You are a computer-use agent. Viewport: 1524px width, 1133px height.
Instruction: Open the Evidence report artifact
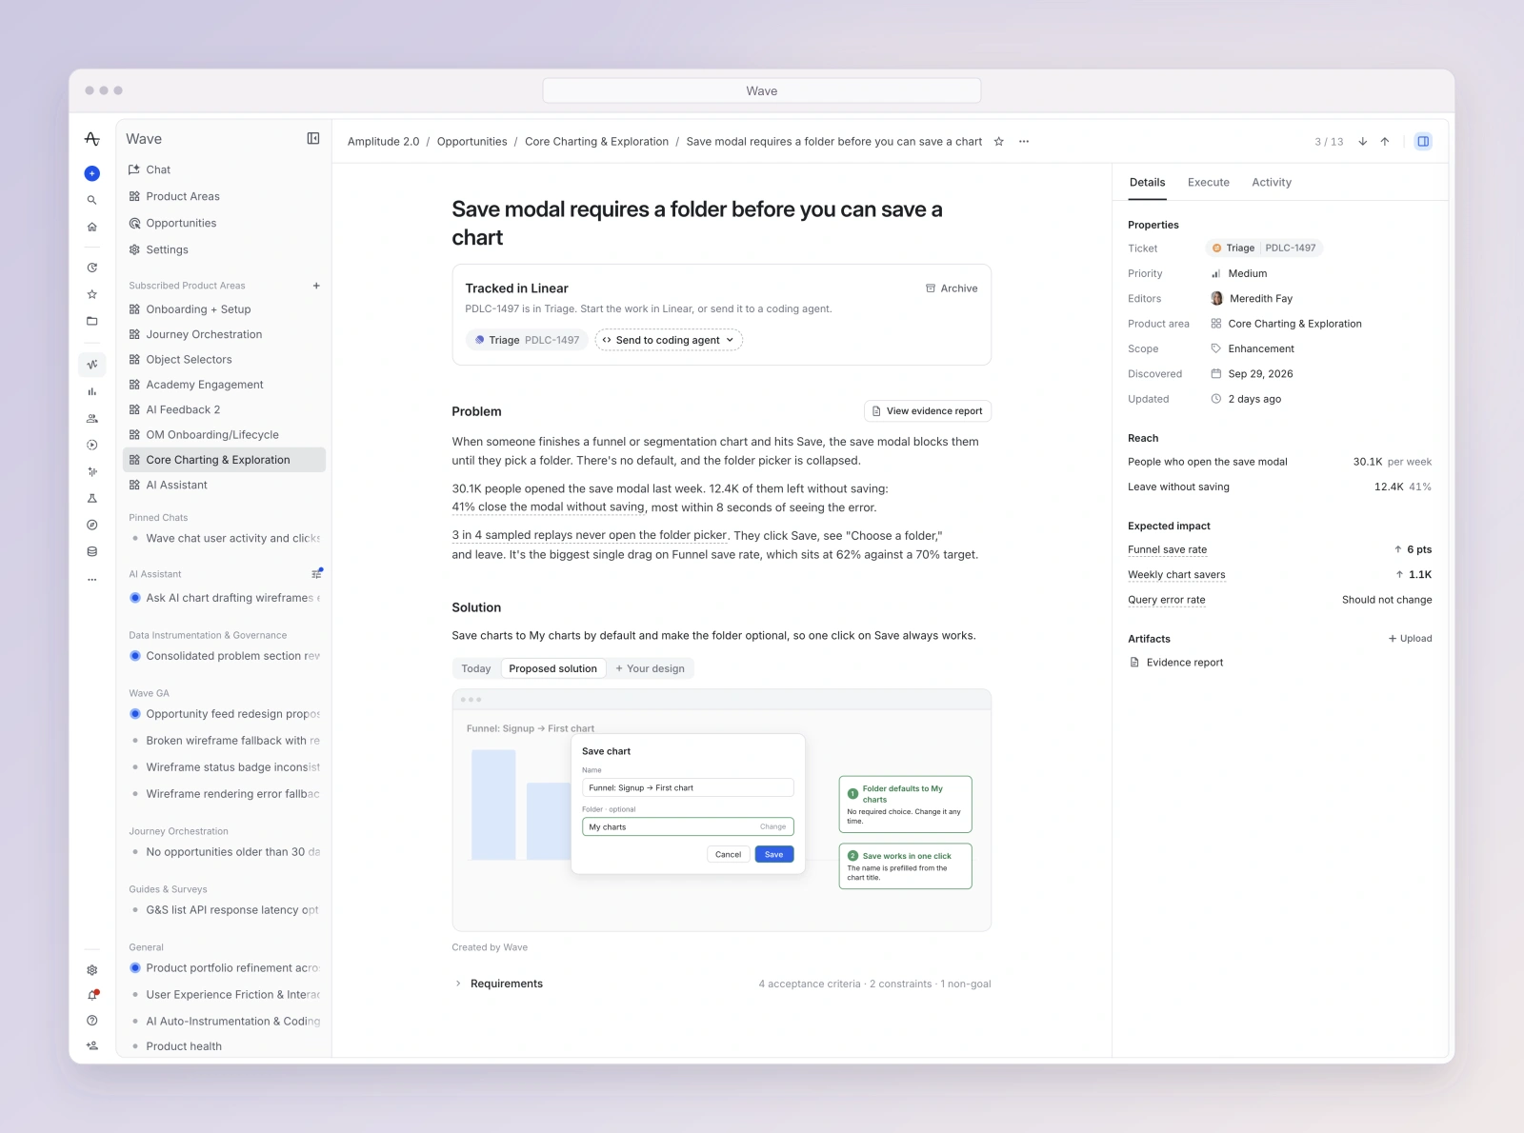(x=1176, y=663)
